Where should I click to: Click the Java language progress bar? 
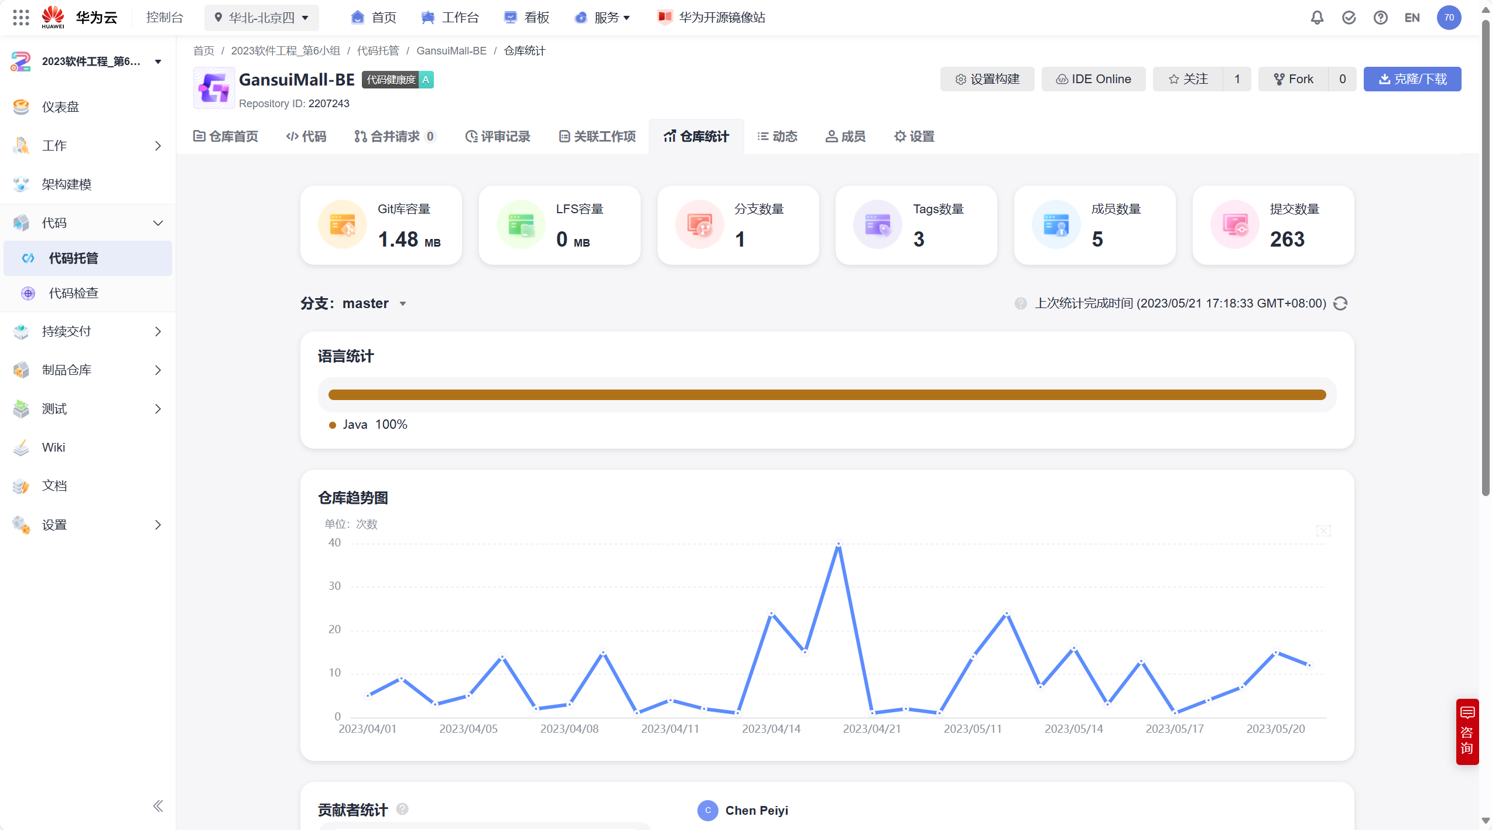(x=827, y=395)
